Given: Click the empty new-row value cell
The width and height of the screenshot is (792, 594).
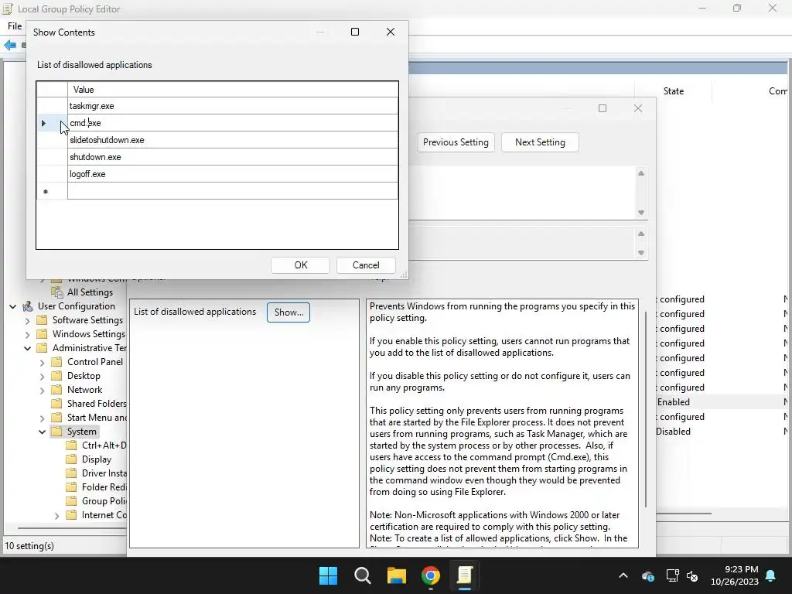Looking at the screenshot, I should coord(233,191).
